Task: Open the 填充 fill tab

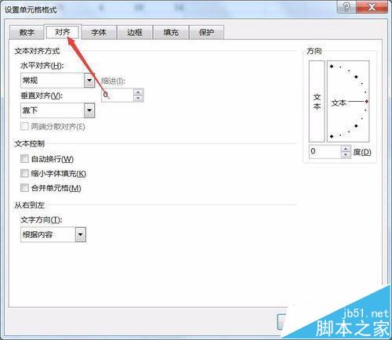Action: pyautogui.click(x=171, y=33)
